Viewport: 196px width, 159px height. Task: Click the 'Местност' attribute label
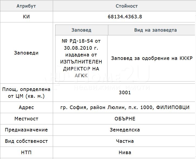(26, 119)
